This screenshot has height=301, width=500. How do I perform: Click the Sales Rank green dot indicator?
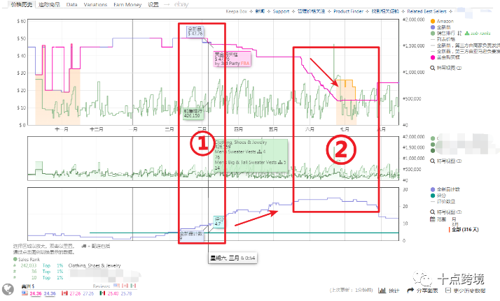point(15,259)
